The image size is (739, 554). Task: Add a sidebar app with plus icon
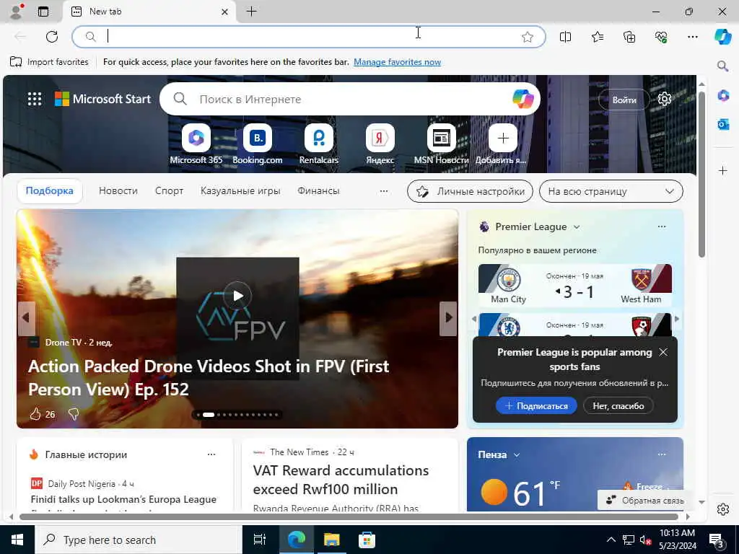tap(723, 170)
